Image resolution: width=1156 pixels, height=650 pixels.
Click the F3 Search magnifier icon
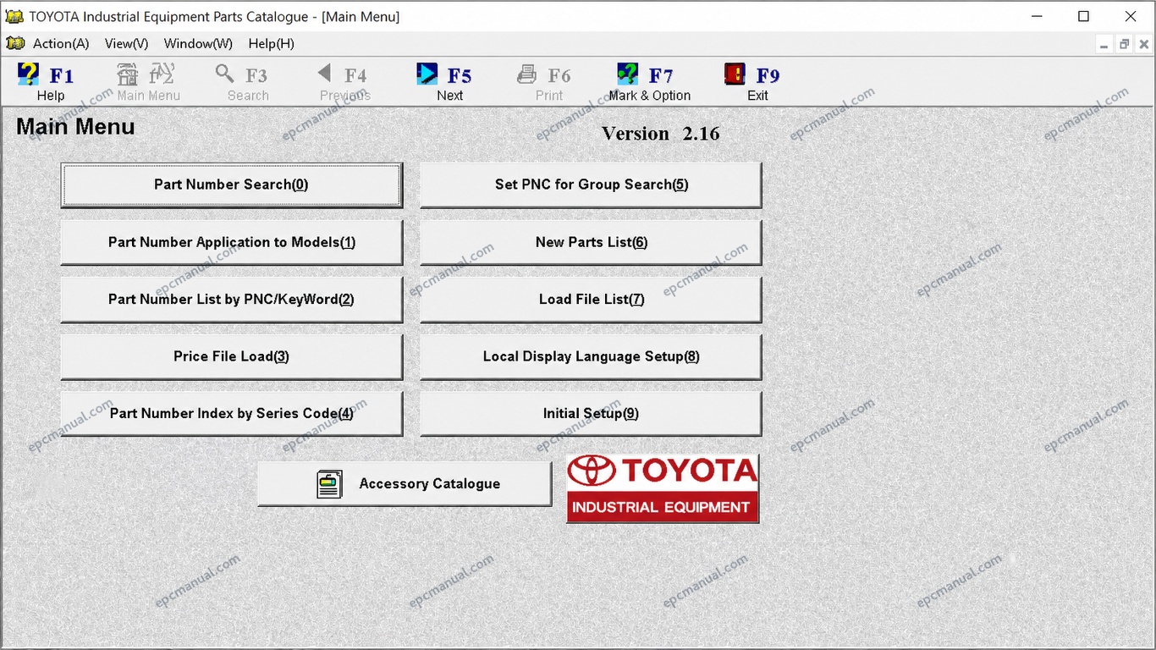(224, 74)
